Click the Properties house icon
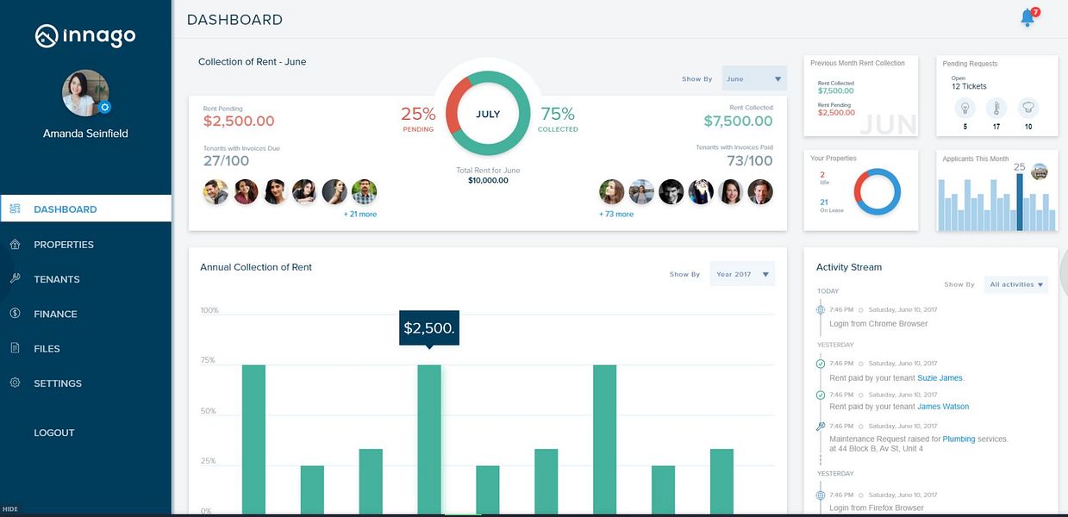 click(x=15, y=244)
